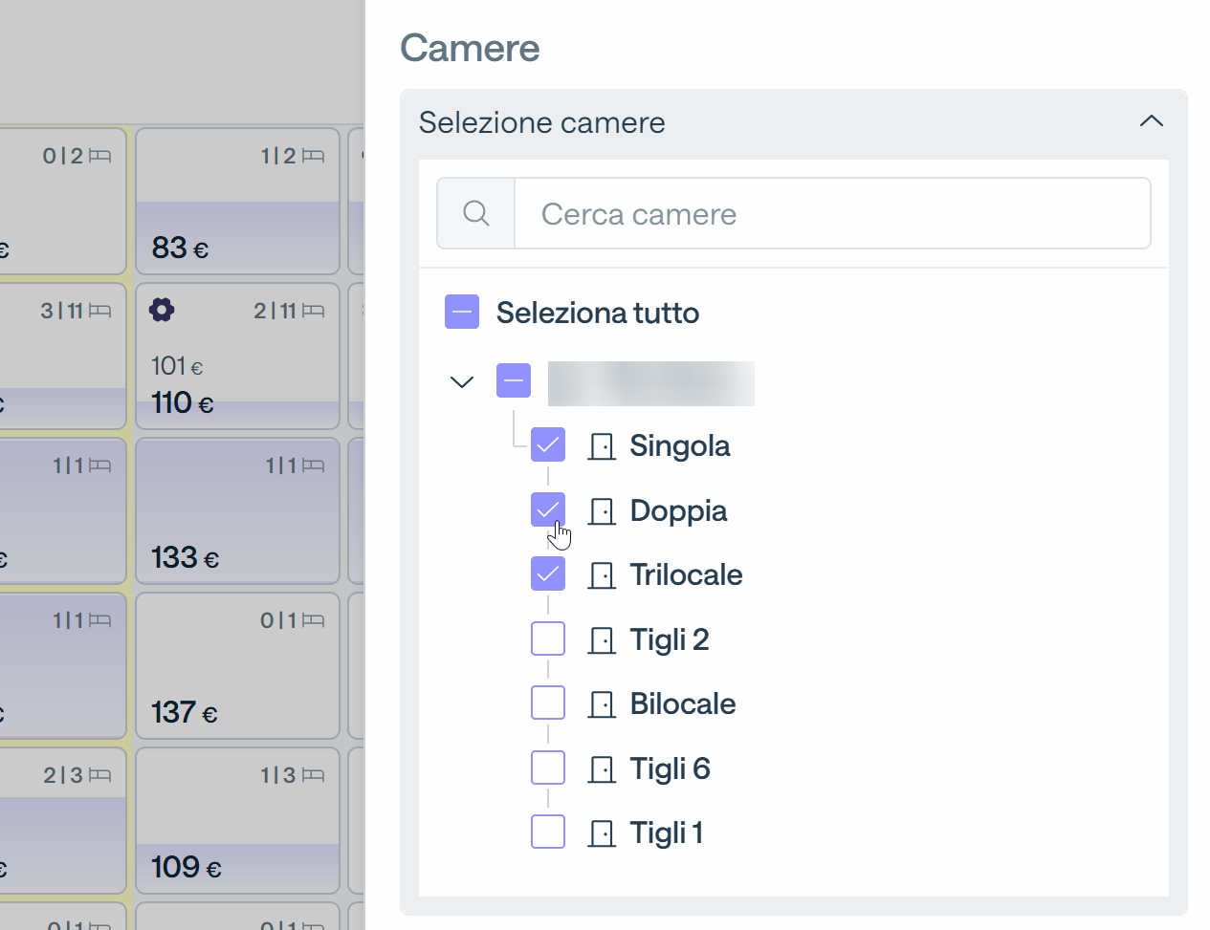Click the 1|2 availability count

pyautogui.click(x=278, y=156)
